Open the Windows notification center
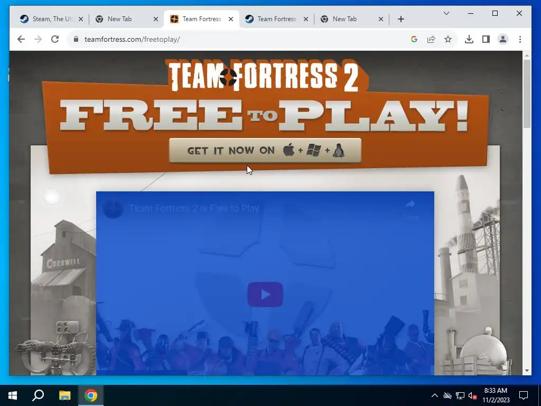Image resolution: width=541 pixels, height=406 pixels. coord(524,395)
